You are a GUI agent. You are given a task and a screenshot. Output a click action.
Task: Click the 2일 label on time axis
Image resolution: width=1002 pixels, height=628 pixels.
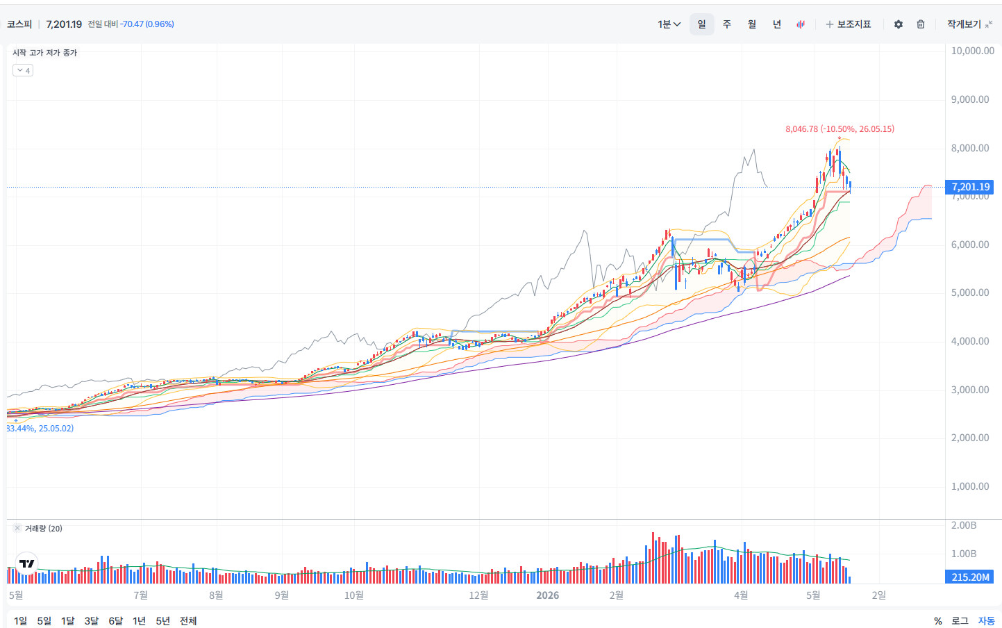coord(879,595)
